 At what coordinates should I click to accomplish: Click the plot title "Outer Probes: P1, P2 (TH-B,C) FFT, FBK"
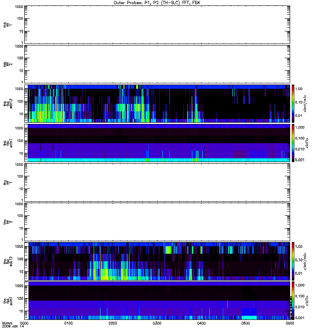pyautogui.click(x=157, y=3)
